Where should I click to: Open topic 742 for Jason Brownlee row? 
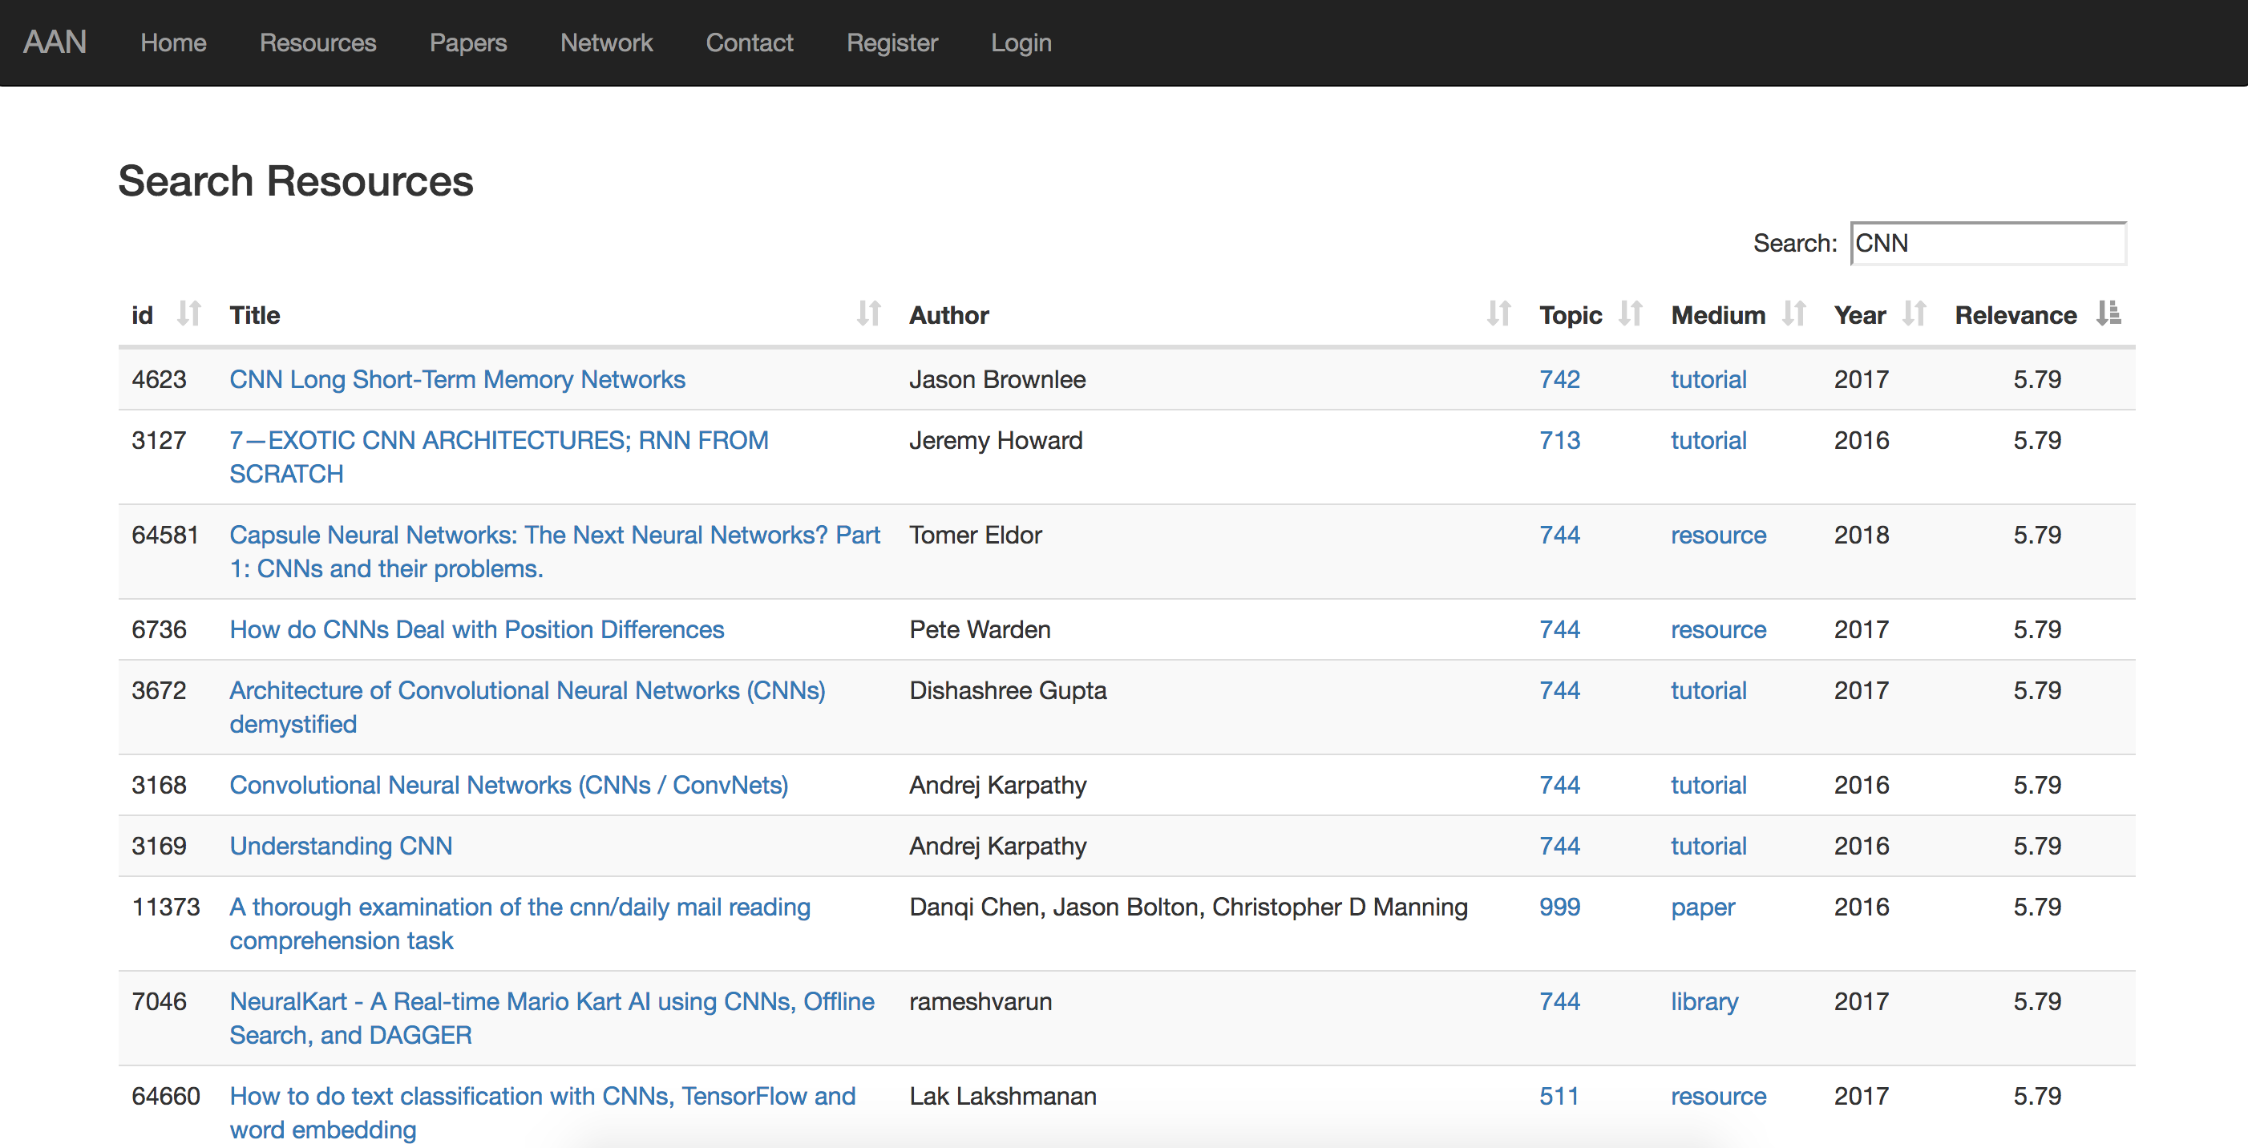click(x=1559, y=379)
